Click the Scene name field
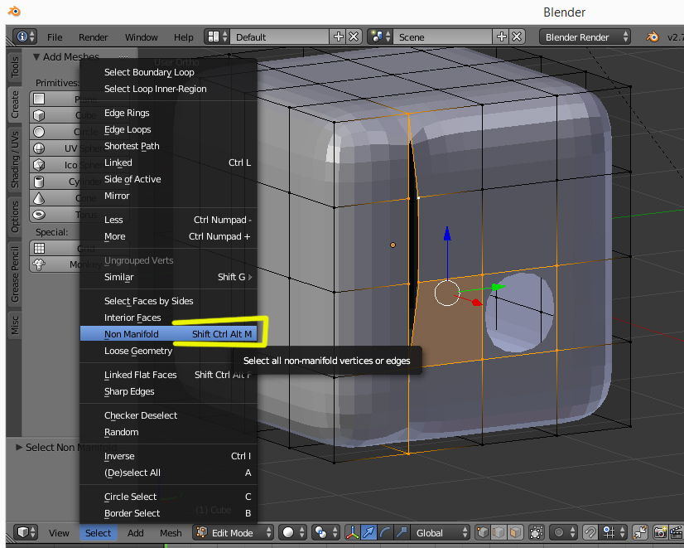Image resolution: width=684 pixels, height=548 pixels. pyautogui.click(x=443, y=36)
